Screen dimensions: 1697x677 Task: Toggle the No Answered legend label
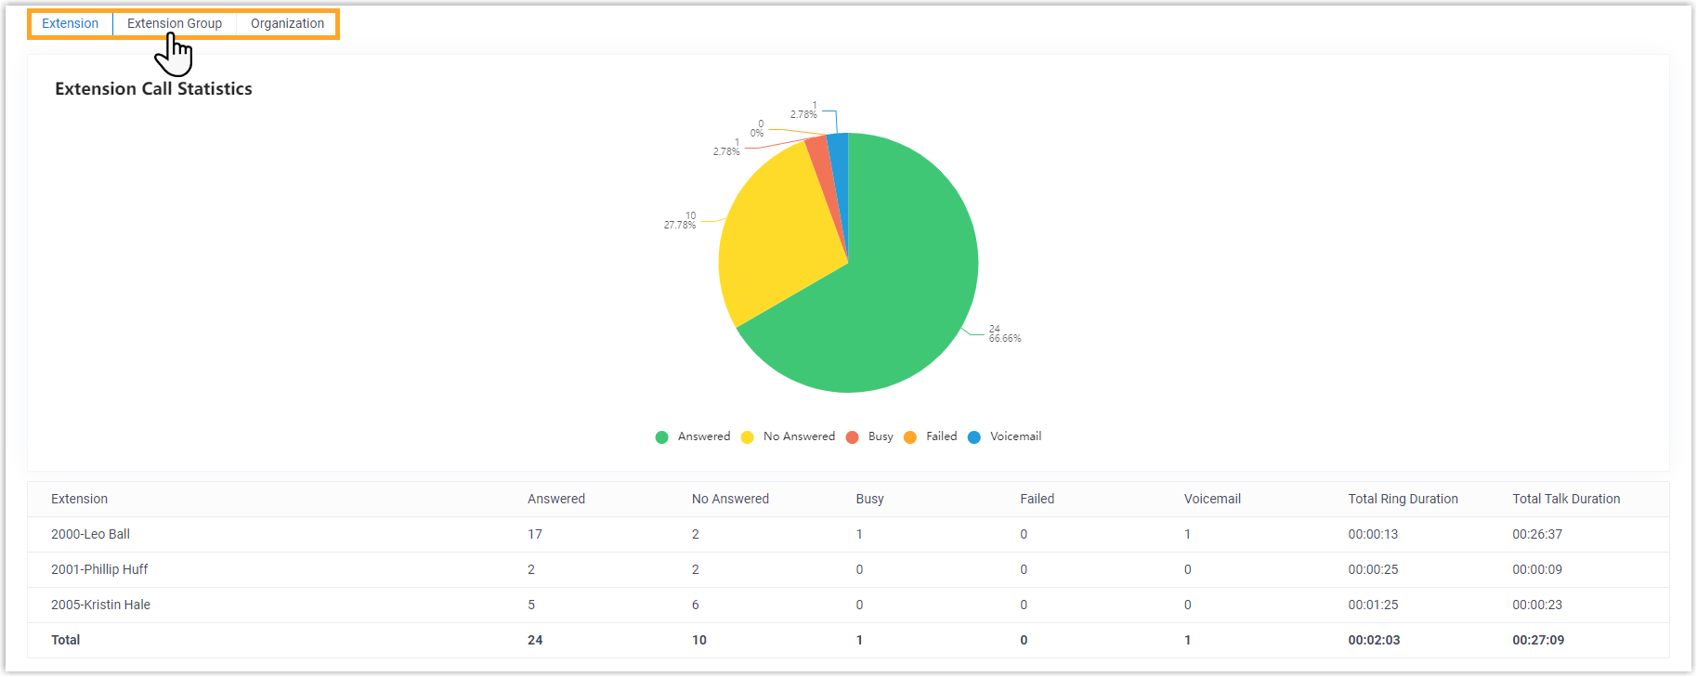[799, 436]
